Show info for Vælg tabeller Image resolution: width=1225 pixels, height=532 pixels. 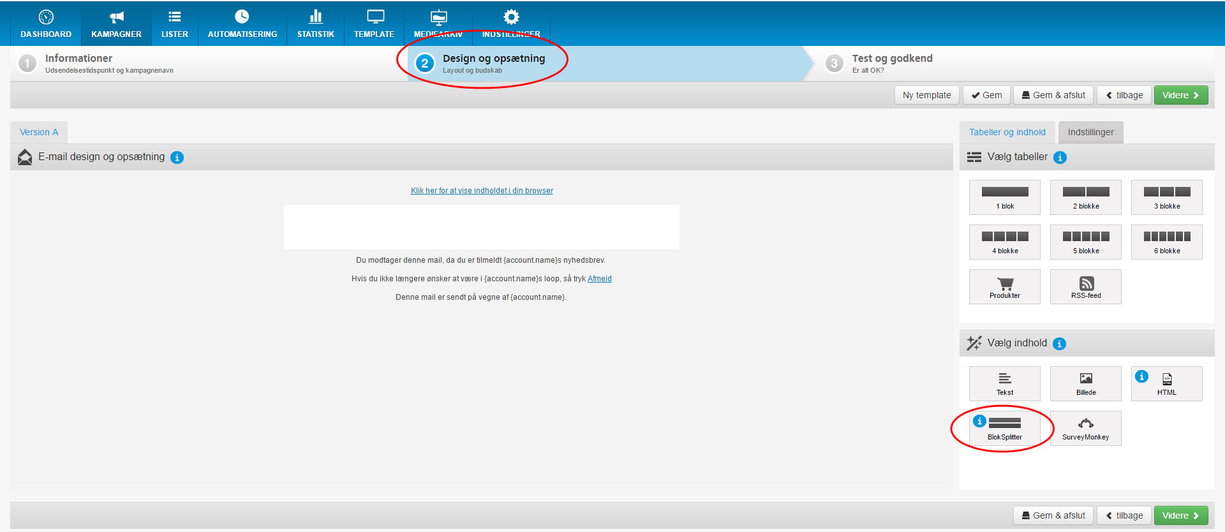tap(1060, 158)
